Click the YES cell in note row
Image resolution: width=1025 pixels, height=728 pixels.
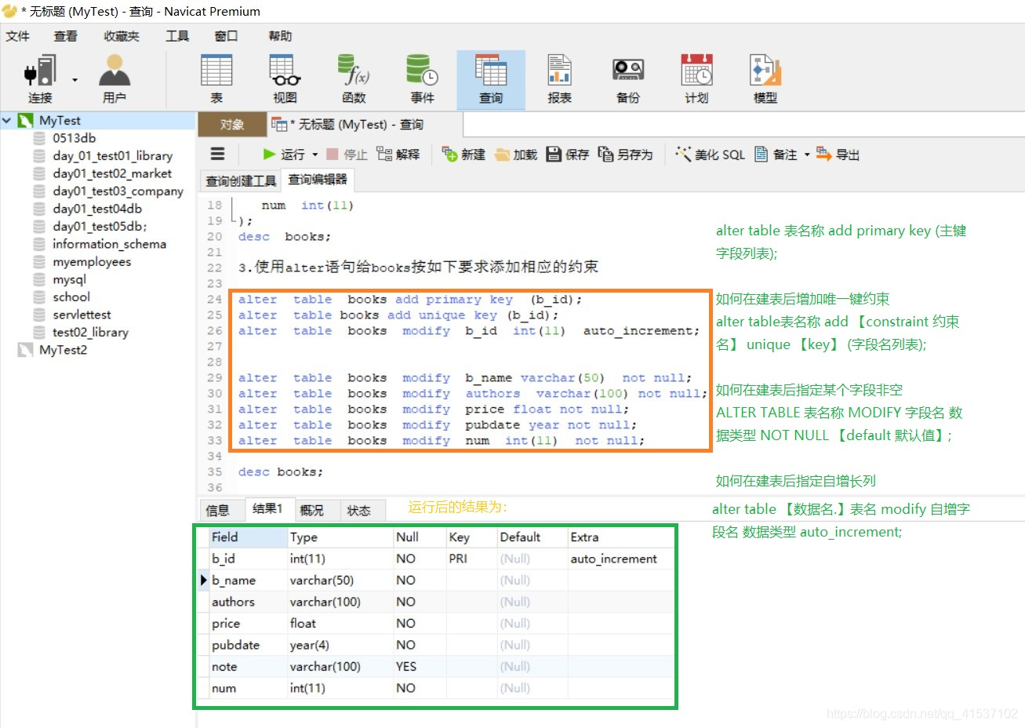tap(420, 667)
